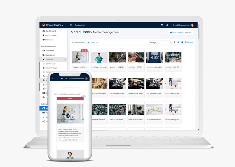Click the Services tools icon
235x167 pixels.
44,59
